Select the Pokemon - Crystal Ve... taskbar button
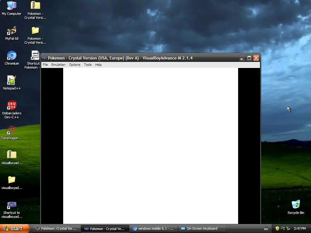 tap(105, 229)
